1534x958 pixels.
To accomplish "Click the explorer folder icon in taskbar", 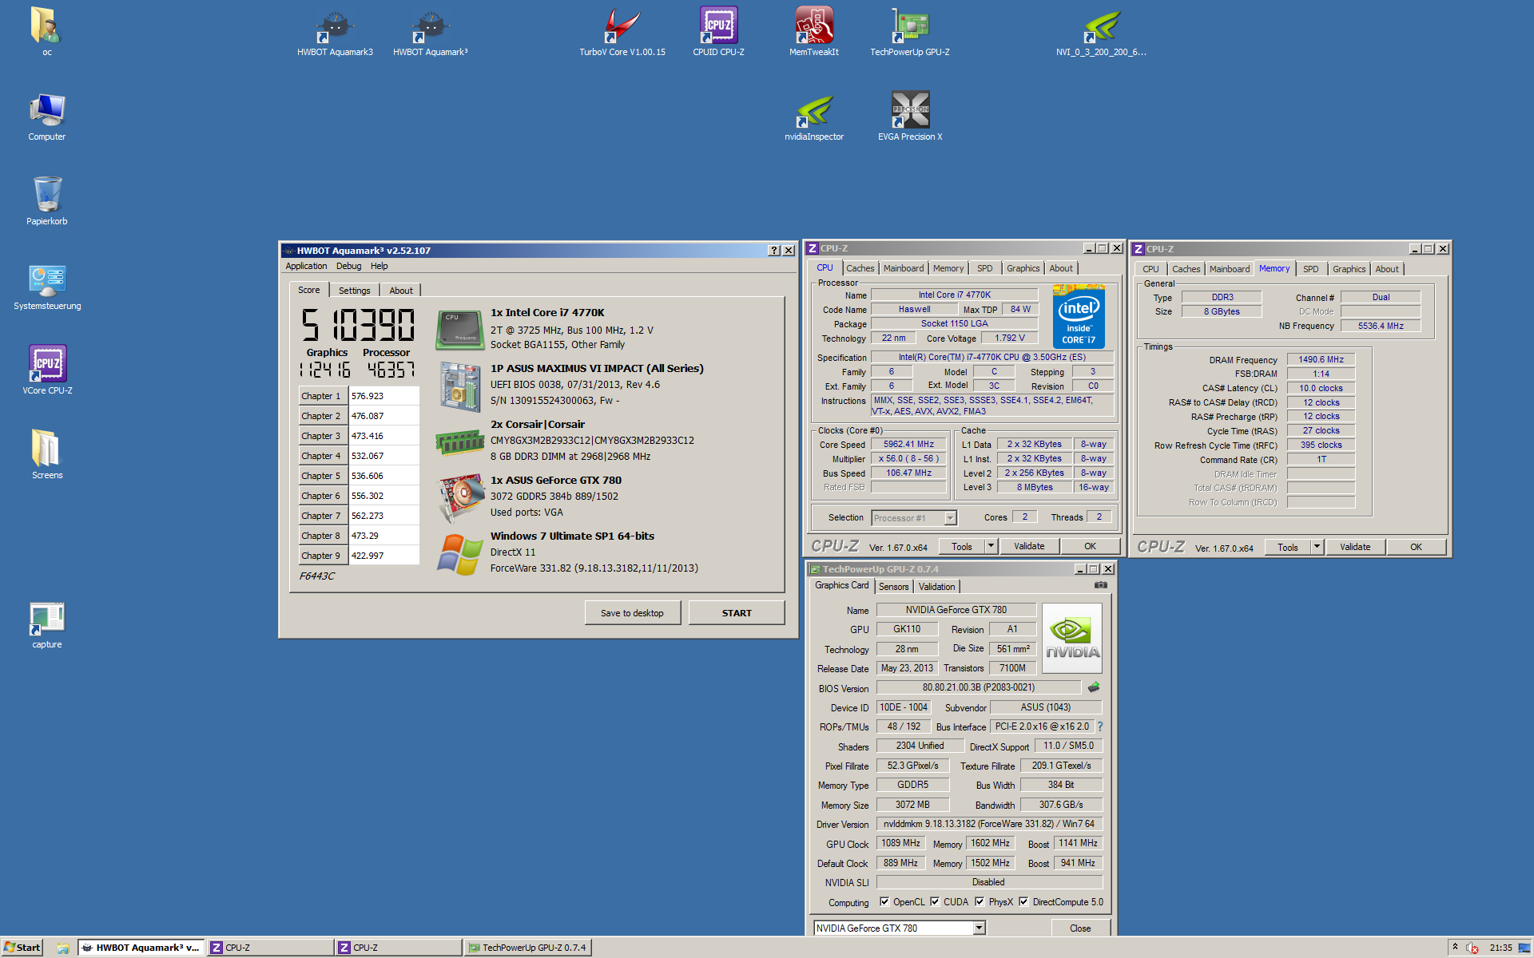I will coord(62,948).
